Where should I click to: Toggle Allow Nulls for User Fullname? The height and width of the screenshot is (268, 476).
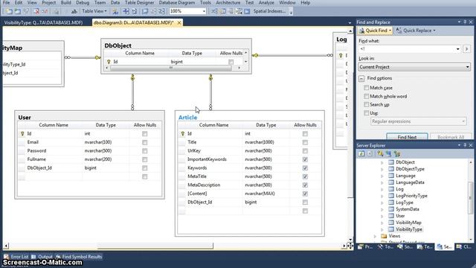click(x=145, y=159)
